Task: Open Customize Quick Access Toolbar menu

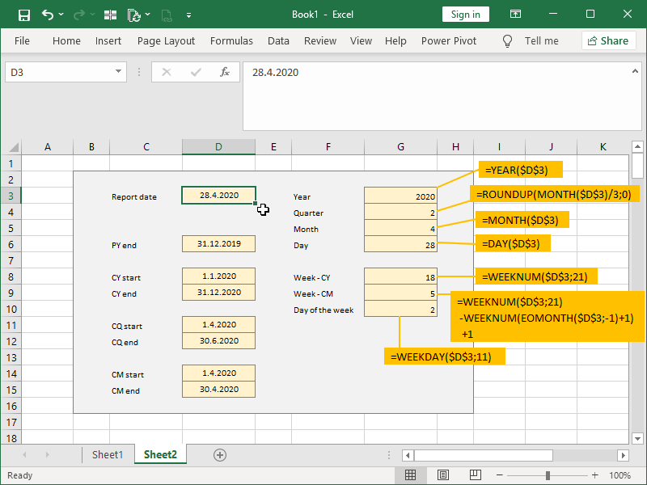Action: [x=188, y=15]
